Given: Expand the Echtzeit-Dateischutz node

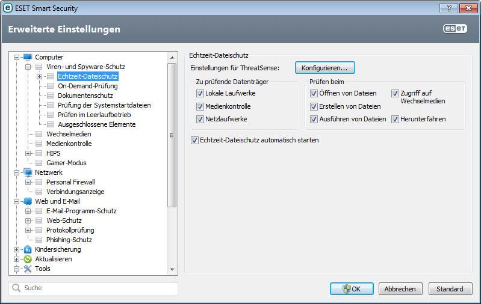Looking at the screenshot, I should [39, 76].
